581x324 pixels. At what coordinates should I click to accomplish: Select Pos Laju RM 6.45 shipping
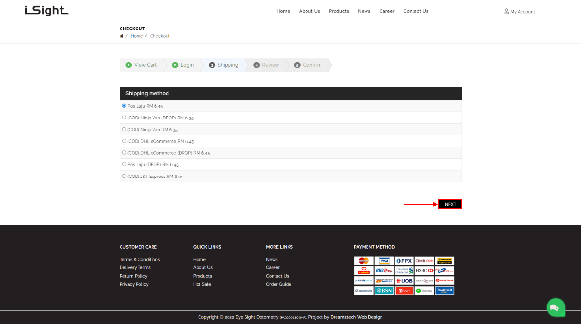click(124, 106)
